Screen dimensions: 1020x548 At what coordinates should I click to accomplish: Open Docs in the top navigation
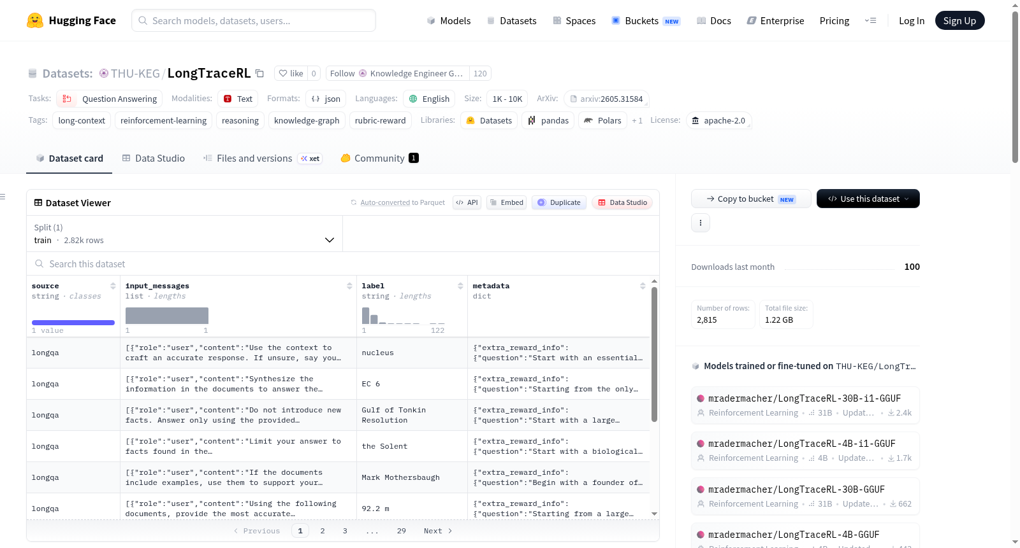713,20
